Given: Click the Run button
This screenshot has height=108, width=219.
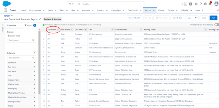Looking at the screenshot, I should (x=213, y=18).
